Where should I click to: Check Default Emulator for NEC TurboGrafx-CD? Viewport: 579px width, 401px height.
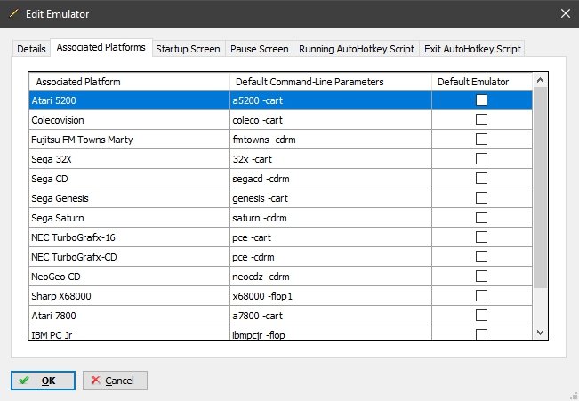481,257
